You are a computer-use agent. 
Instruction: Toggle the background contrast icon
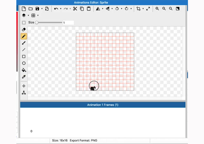click(178, 9)
